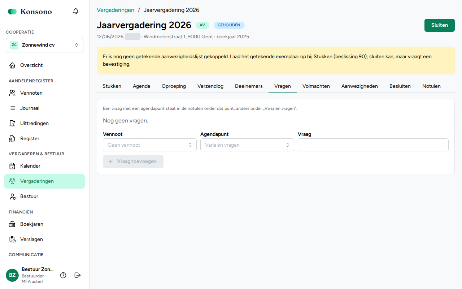462x289 pixels.
Task: Click the GEHOUDEN status badge
Action: 229,25
